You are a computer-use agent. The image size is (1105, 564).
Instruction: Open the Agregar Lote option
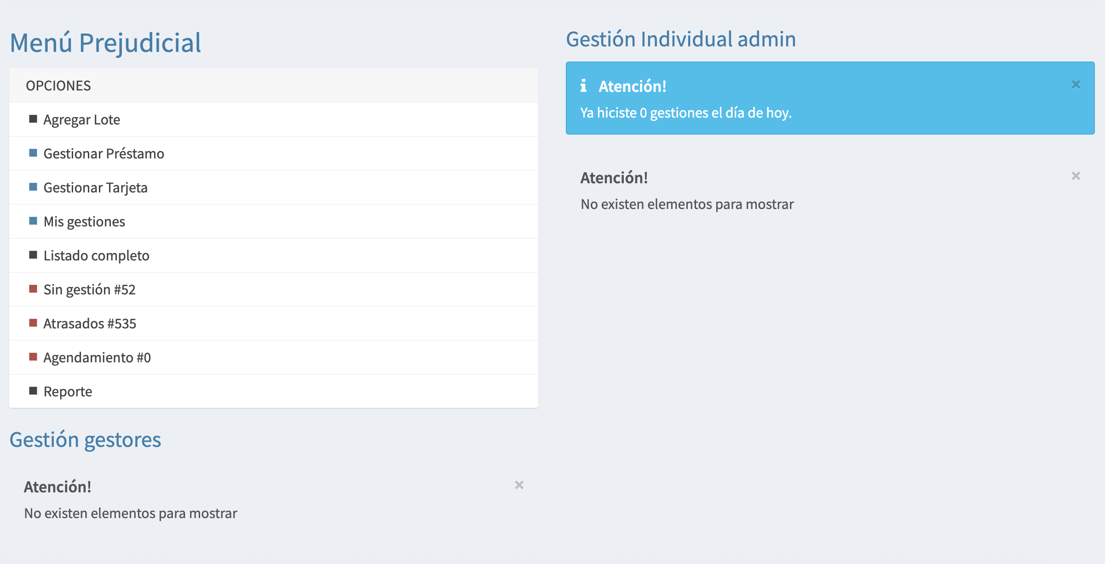click(82, 120)
